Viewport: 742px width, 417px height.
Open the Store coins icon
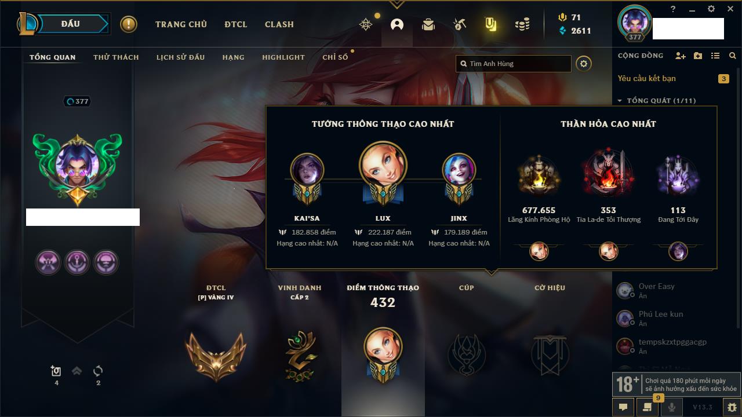(522, 24)
